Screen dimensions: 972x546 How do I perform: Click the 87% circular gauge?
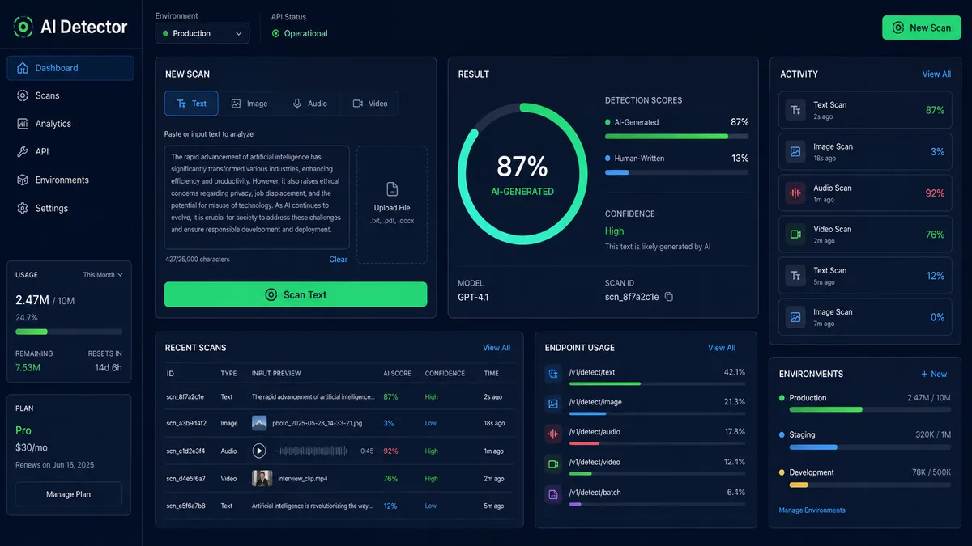[x=522, y=174]
